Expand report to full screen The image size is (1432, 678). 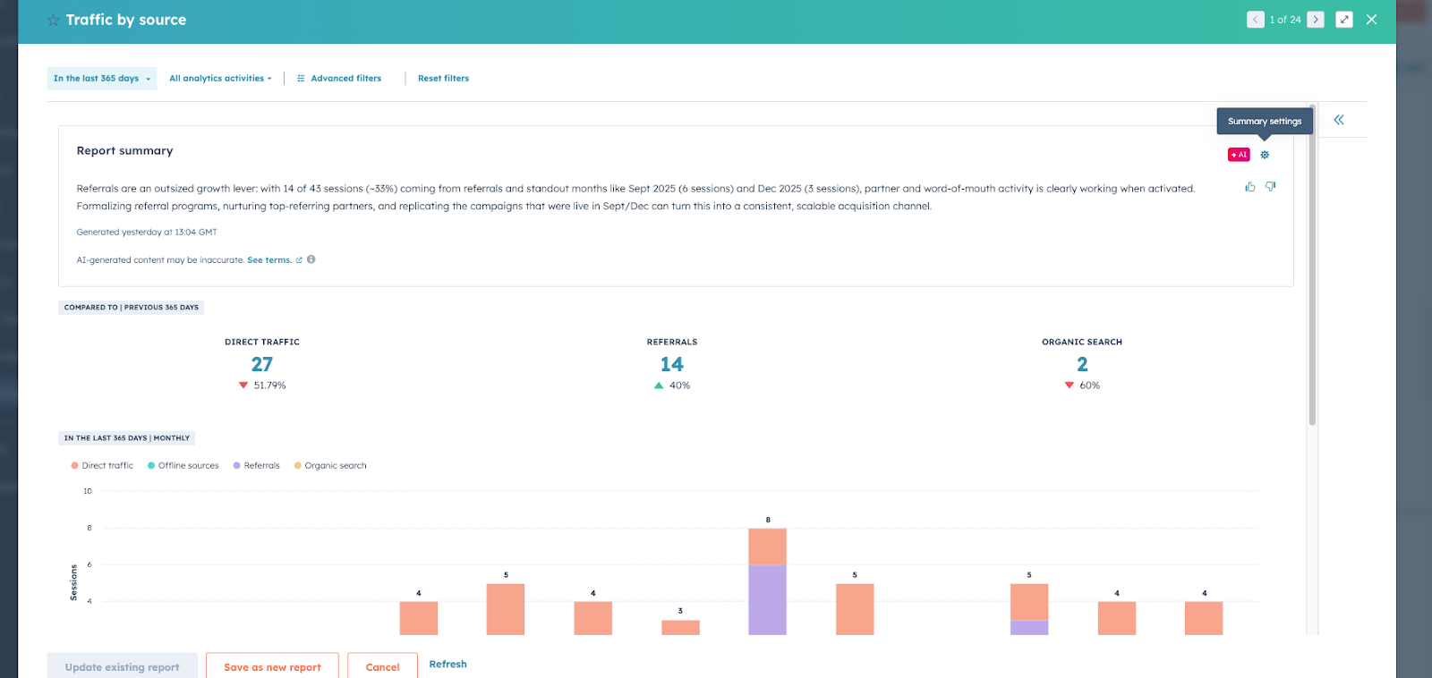click(1343, 20)
